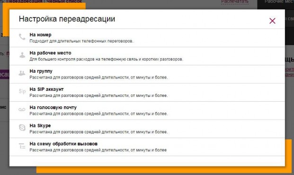Close the Настройка переадресации dialog
The width and height of the screenshot is (294, 175).
272,21
